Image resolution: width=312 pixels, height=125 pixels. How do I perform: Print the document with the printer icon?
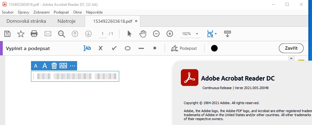(34, 34)
